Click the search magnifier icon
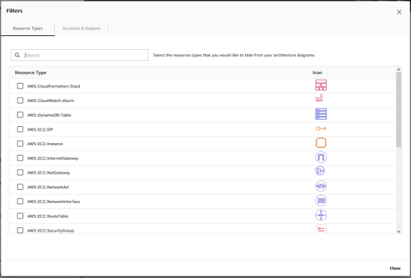 click(17, 55)
